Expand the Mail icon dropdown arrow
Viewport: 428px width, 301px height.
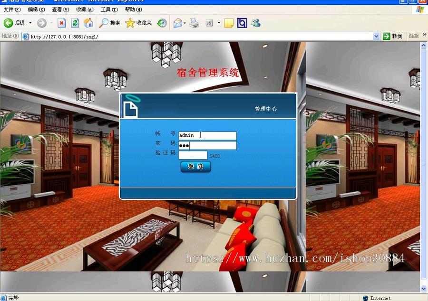coord(184,23)
